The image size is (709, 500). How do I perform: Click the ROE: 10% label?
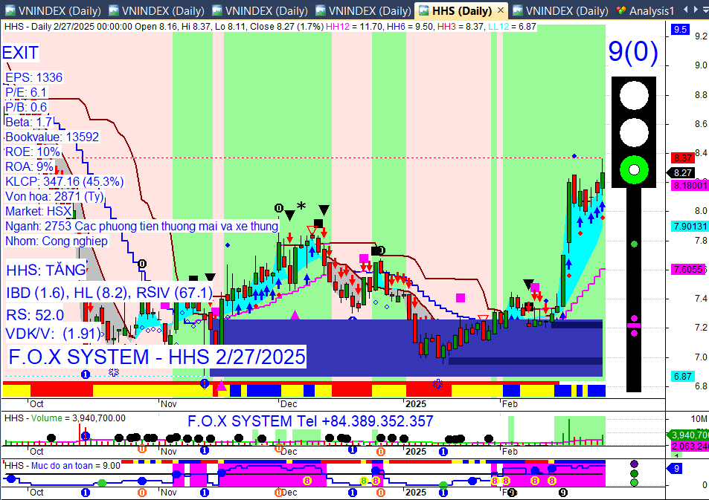(32, 152)
